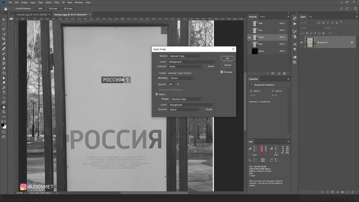359x202 pixels.
Task: Select the Crop tool
Action: [x=4, y=39]
